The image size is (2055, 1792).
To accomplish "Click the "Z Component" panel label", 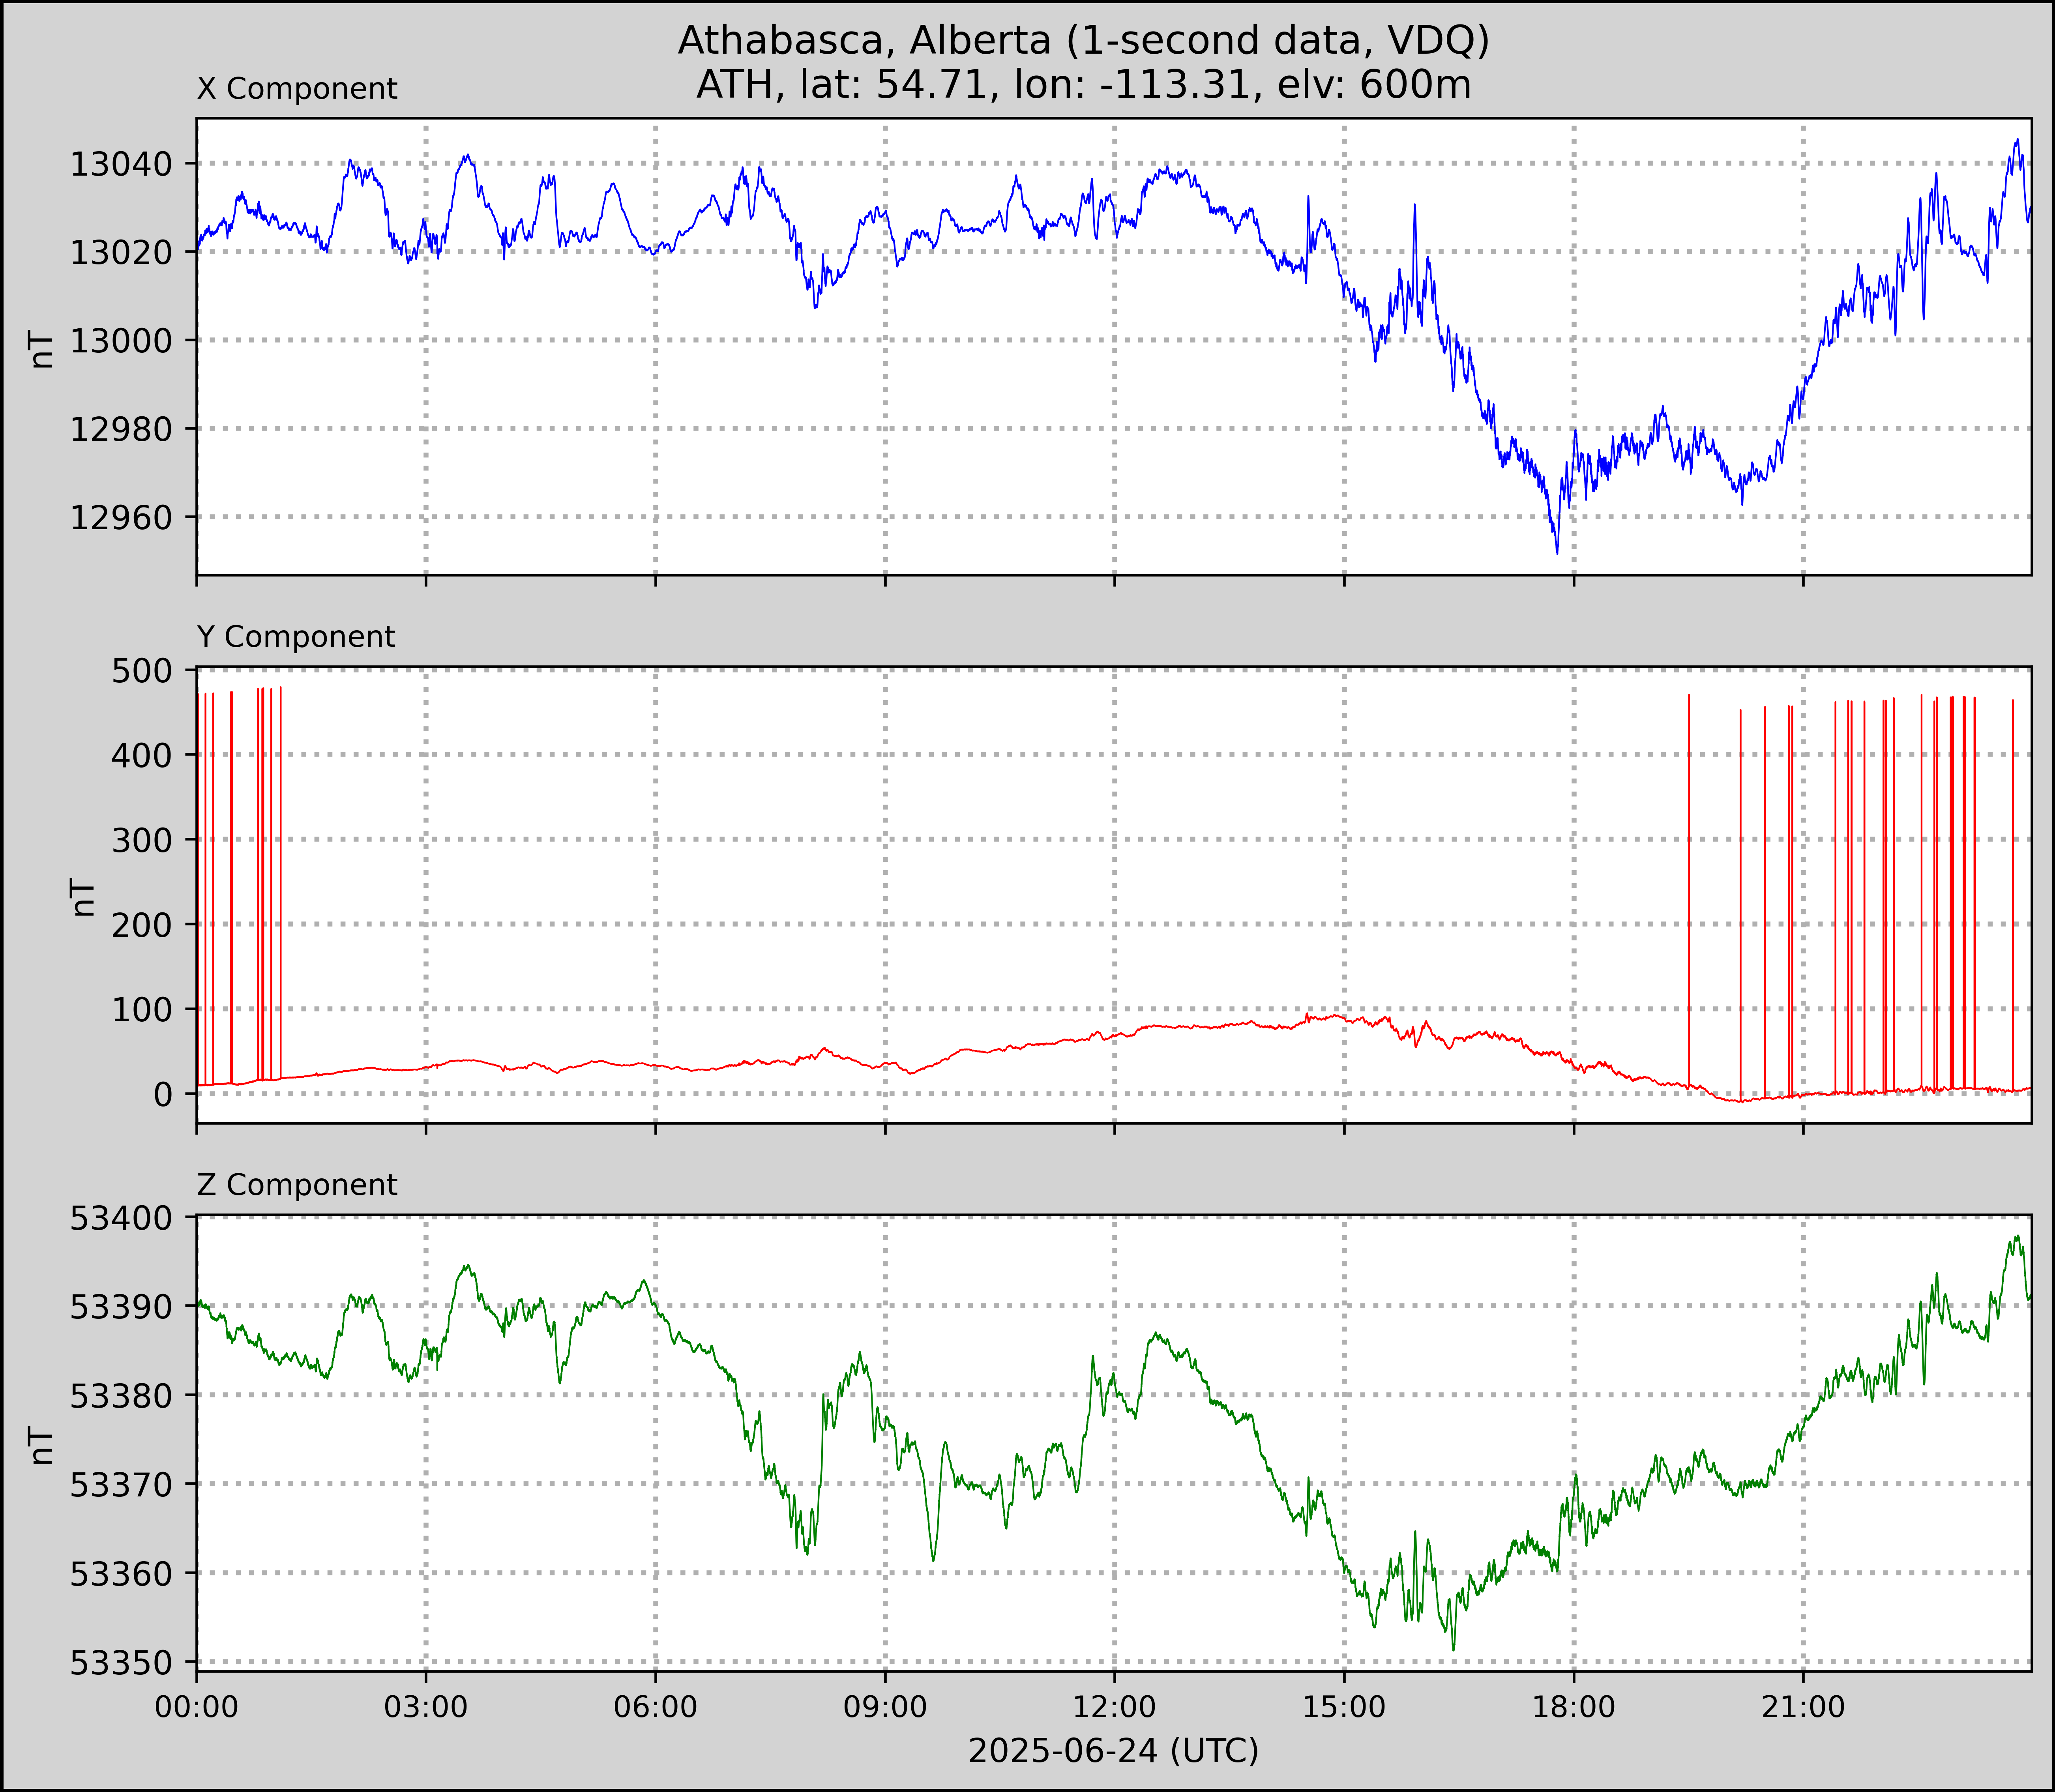I will [297, 1185].
